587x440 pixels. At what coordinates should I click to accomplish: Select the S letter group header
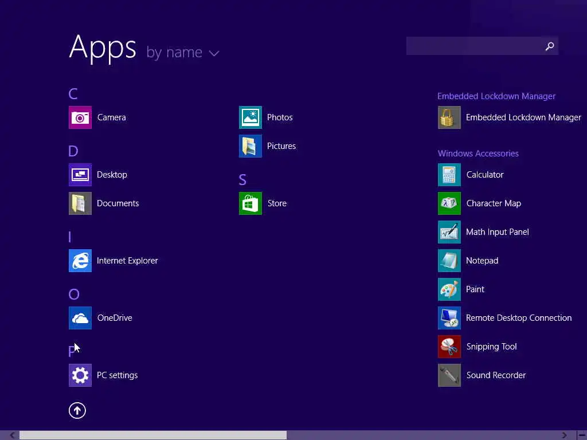[242, 180]
